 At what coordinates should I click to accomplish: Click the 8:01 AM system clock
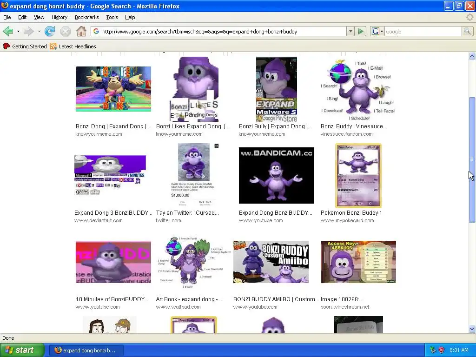tap(459, 350)
